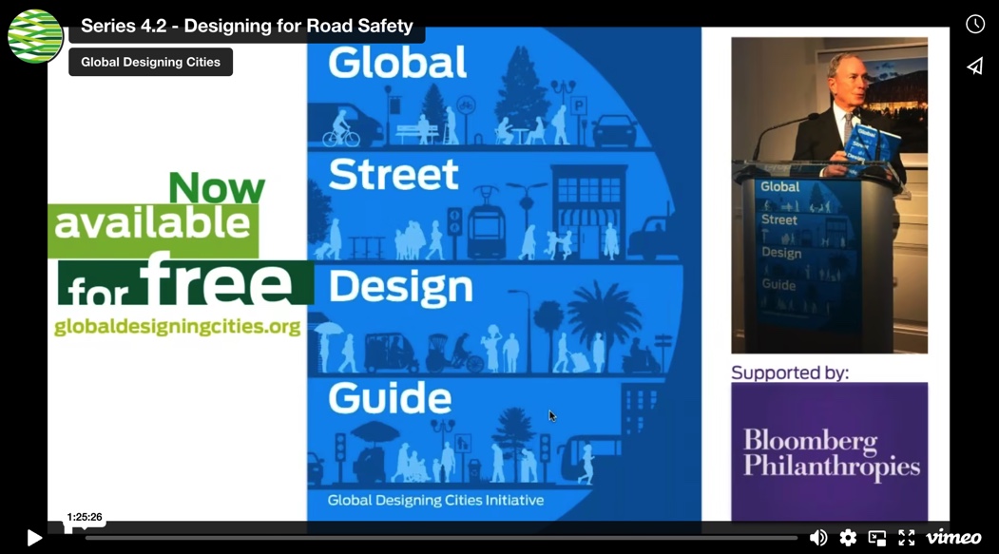999x554 pixels.
Task: Click the 1:25:26 timestamp label
Action: (x=85, y=517)
